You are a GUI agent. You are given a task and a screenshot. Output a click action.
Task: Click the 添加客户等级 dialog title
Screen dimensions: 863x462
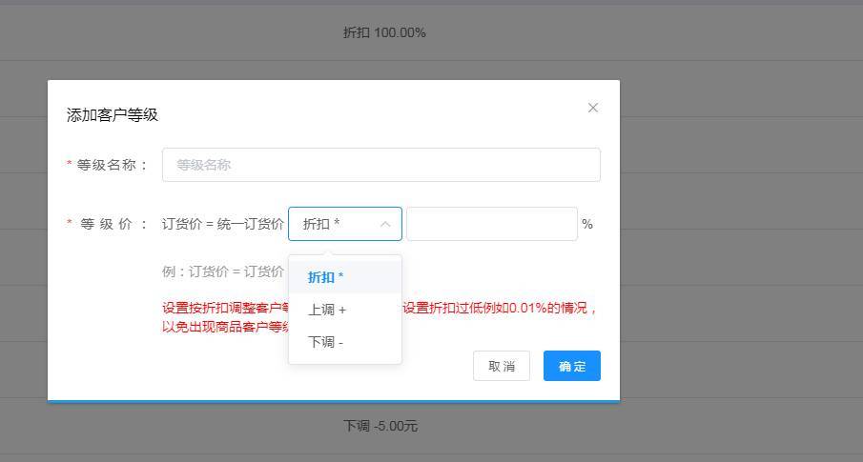113,114
